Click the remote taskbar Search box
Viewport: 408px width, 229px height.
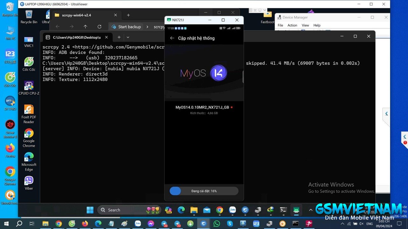tap(129, 210)
